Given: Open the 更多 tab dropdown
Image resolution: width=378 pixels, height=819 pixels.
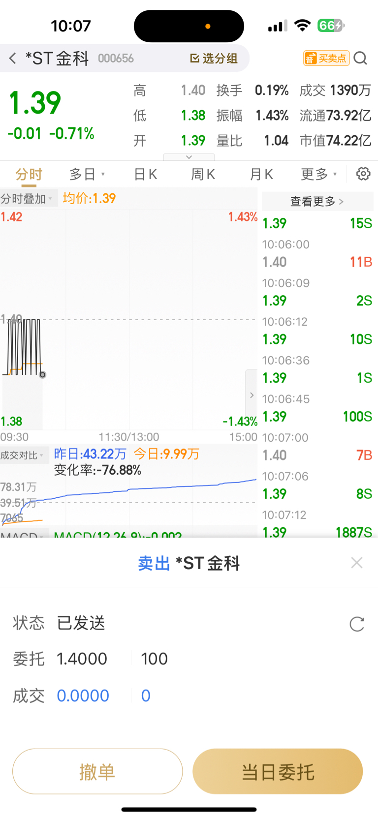Looking at the screenshot, I should [x=319, y=174].
